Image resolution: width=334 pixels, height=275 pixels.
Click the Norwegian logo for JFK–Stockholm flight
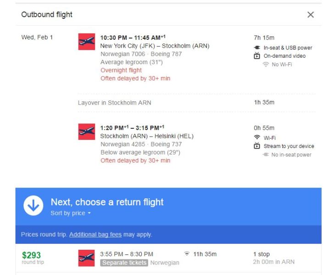point(87,41)
